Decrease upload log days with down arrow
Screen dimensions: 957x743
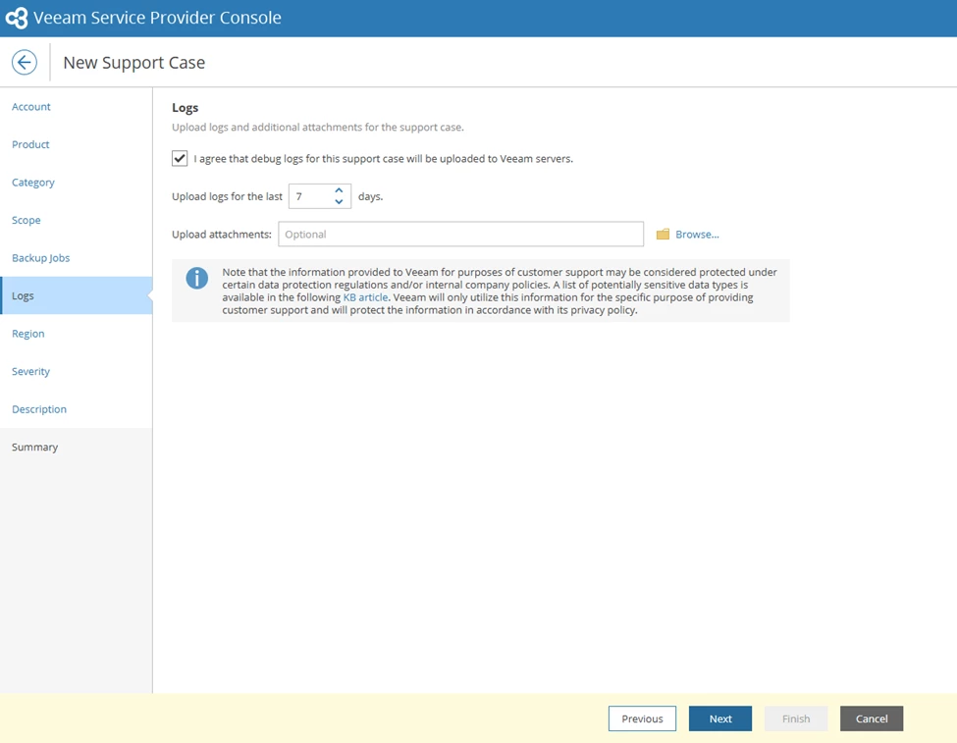pos(339,201)
